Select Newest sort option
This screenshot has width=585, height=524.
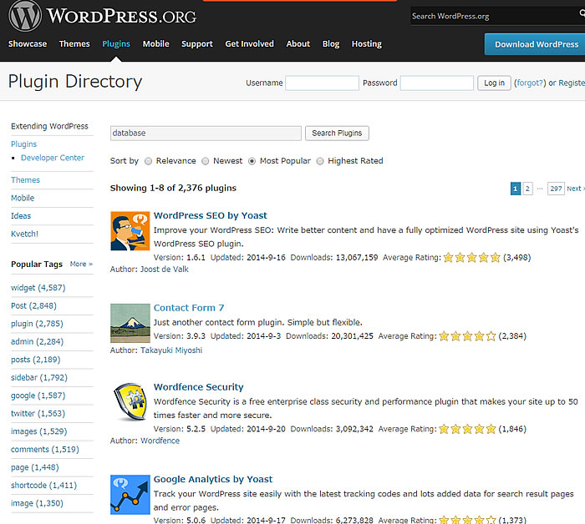pos(206,161)
